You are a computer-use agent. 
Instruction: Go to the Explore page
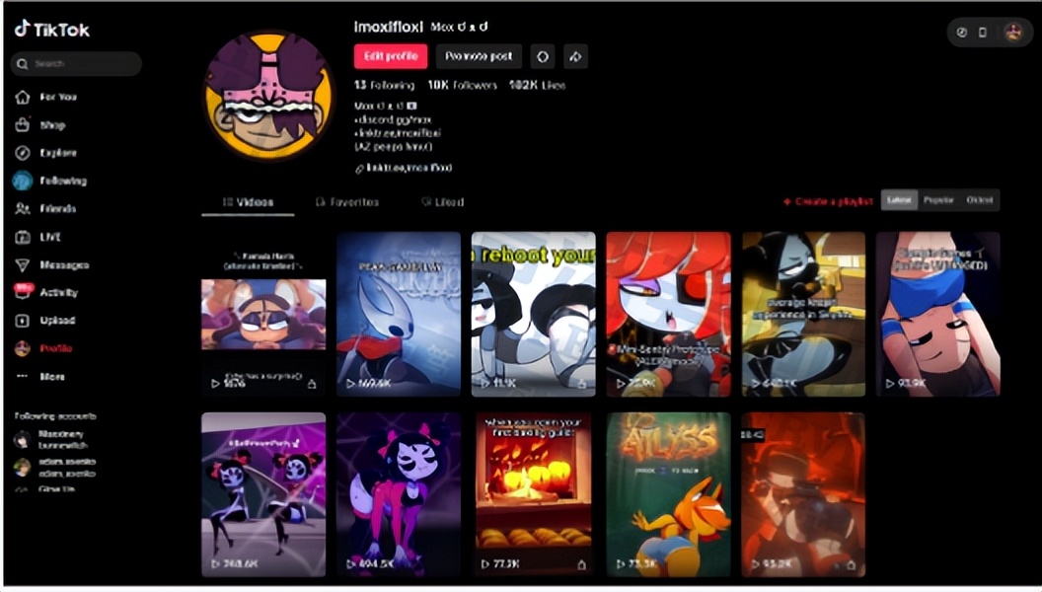coord(57,153)
